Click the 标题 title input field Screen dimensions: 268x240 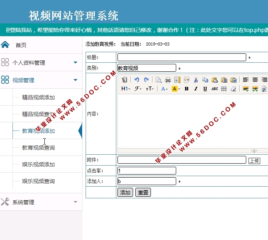(182, 58)
